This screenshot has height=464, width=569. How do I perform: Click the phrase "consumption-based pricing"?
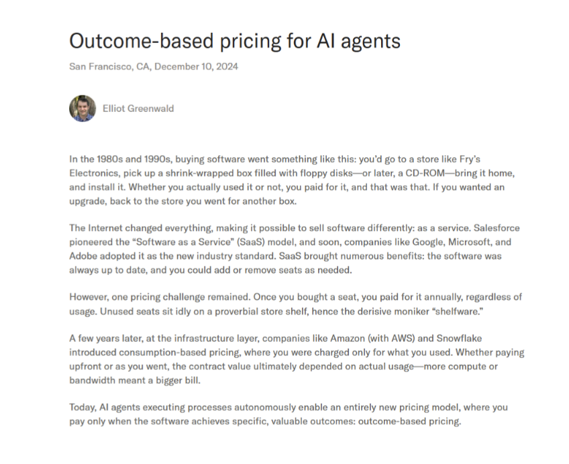179,352
